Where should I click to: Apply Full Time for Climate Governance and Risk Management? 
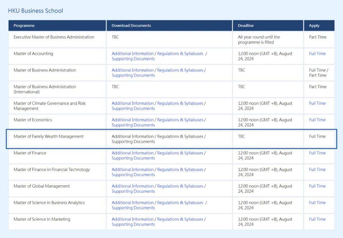point(317,103)
